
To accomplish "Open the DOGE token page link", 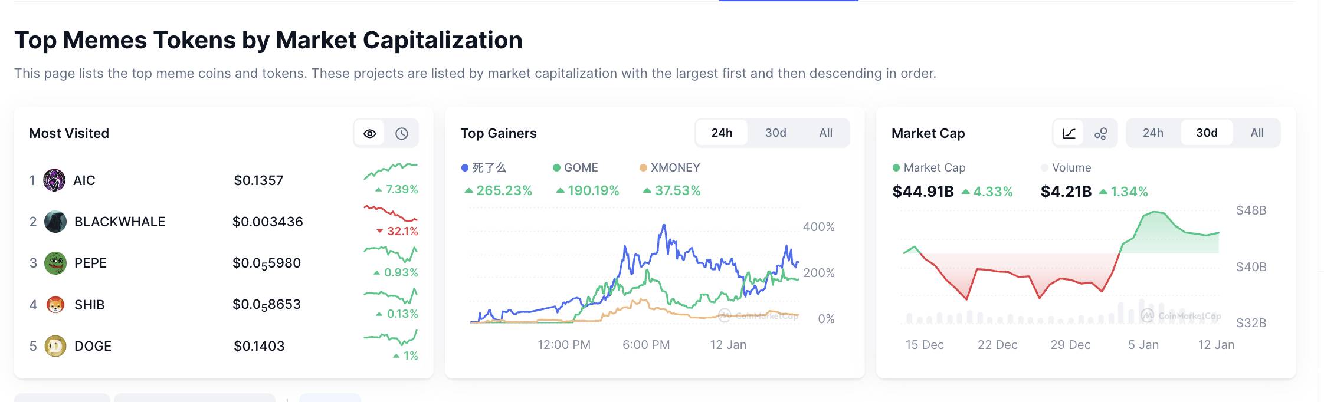I will (93, 346).
